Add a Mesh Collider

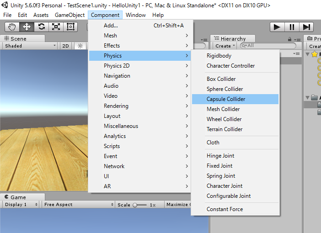tap(235, 109)
